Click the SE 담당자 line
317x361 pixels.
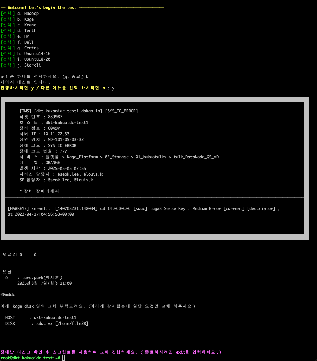[x=56, y=180]
